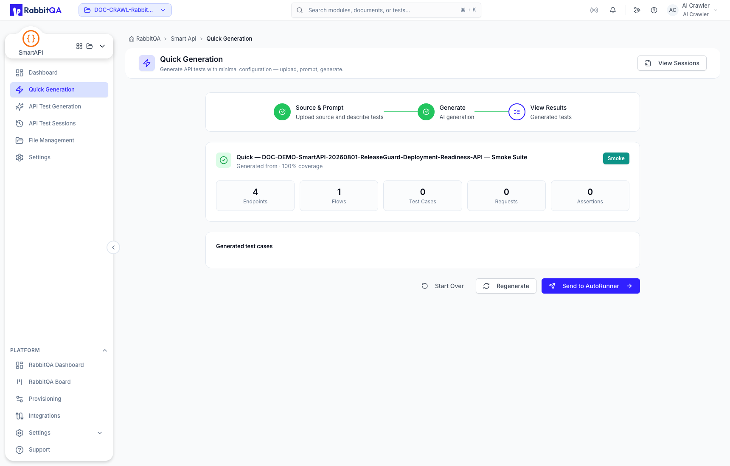Open the live broadcast signal icon
The height and width of the screenshot is (466, 730).
(x=594, y=10)
